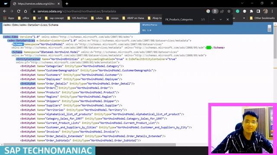Click the Shippers EntitySet row
This screenshot has width=277, height=155.
point(70,101)
